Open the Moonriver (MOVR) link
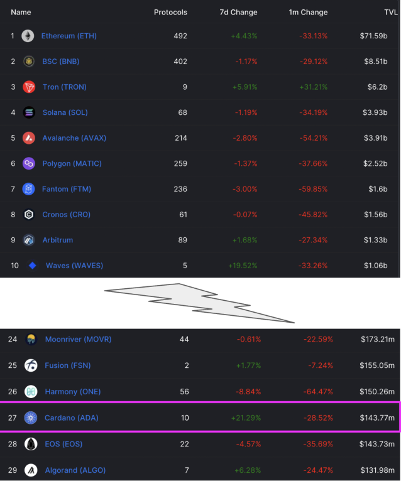Image resolution: width=401 pixels, height=481 pixels. pos(79,339)
